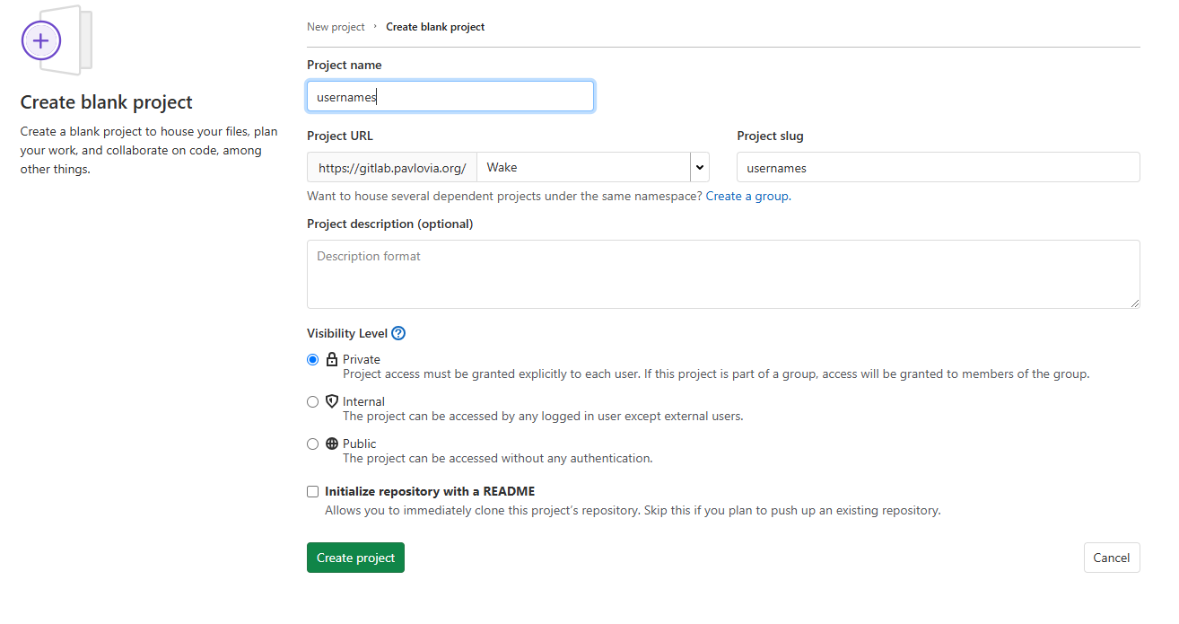Screen dimensions: 1179x624
Task: Click the Project description text area
Action: [723, 274]
